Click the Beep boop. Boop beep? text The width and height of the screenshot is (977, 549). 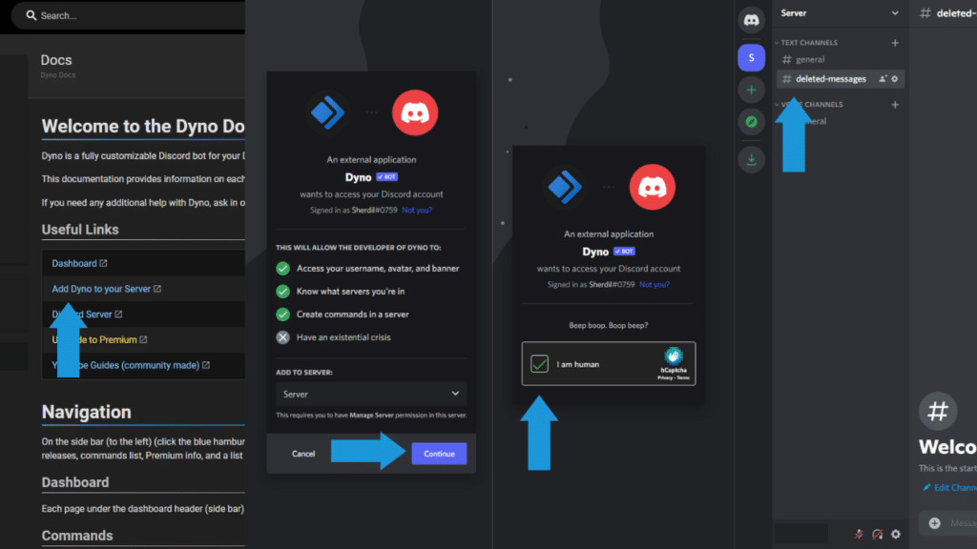[609, 326]
